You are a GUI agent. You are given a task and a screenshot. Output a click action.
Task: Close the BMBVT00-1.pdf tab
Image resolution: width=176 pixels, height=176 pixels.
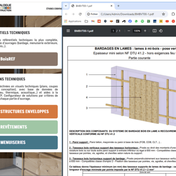pyautogui.click(x=111, y=6)
